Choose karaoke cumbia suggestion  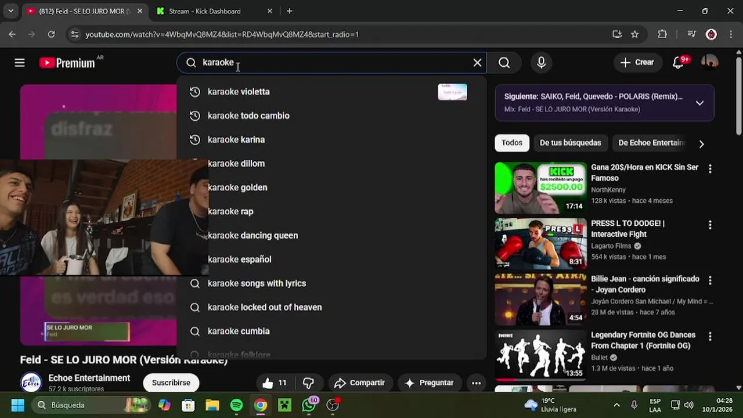coord(331,331)
